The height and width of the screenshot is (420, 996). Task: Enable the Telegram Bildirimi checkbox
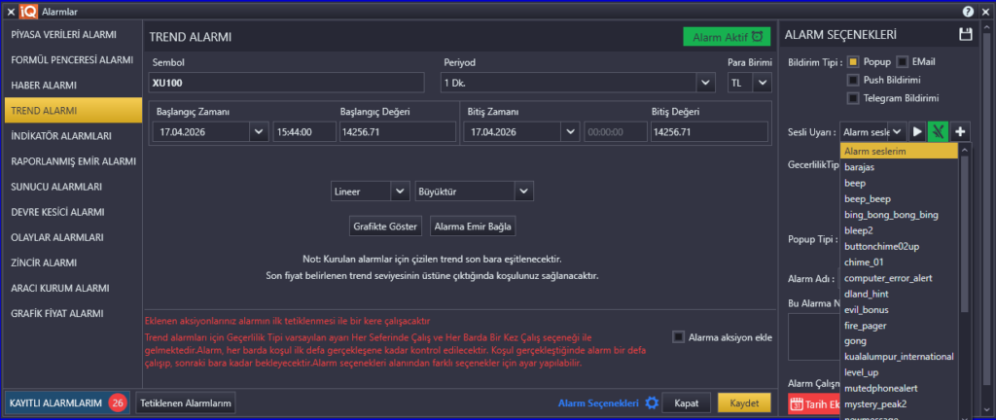coord(853,98)
